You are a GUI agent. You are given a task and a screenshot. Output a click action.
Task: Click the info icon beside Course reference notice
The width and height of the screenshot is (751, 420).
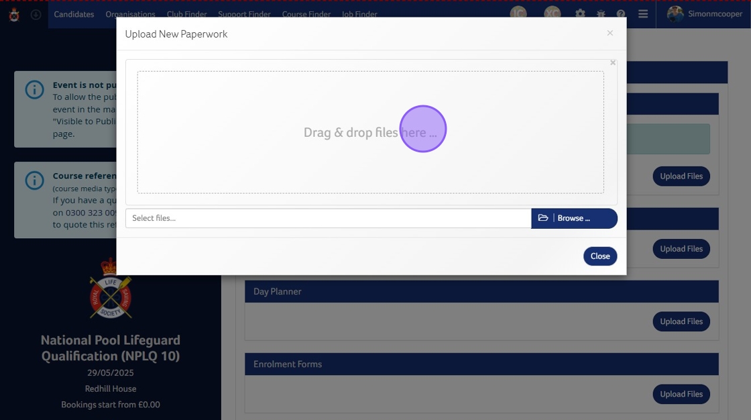(x=34, y=180)
